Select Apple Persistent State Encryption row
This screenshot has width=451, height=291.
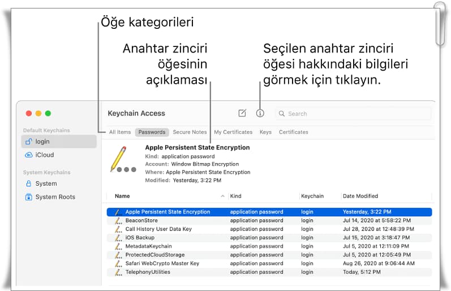pyautogui.click(x=269, y=212)
